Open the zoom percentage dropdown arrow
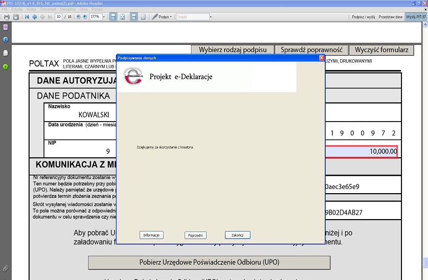 (104, 17)
